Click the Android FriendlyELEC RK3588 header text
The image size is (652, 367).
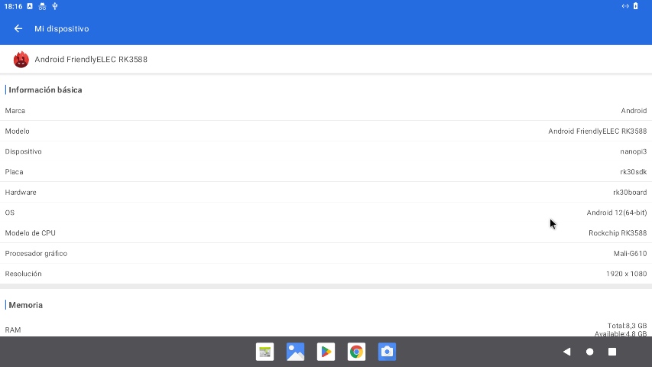click(x=91, y=59)
